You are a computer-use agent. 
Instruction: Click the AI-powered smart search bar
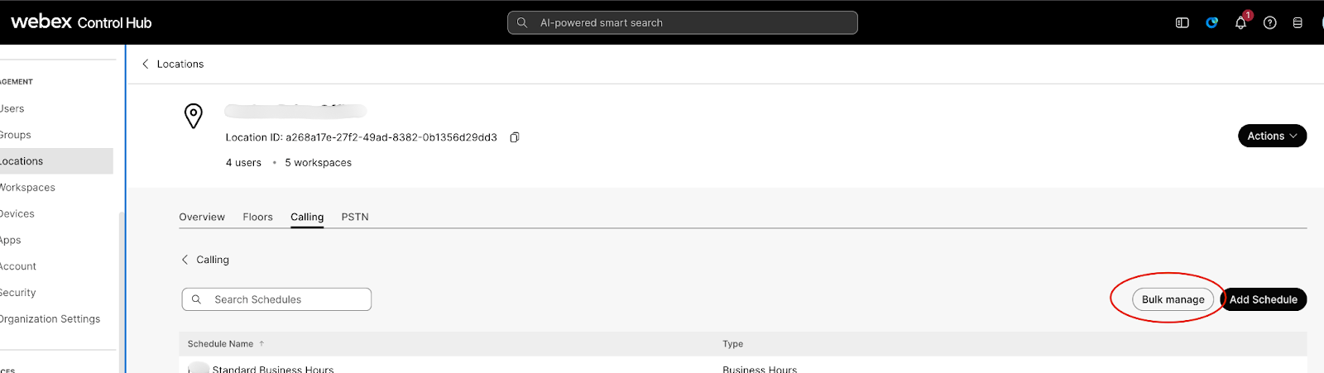[683, 23]
